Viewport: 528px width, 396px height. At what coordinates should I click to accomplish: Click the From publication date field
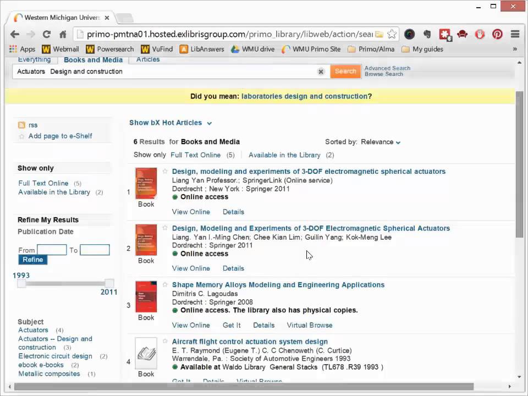pos(52,250)
